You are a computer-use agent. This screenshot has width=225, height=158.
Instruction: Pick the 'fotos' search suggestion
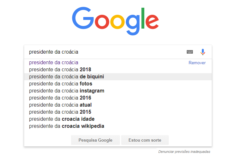[118, 84]
